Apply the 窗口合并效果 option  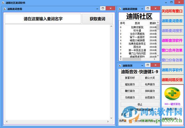pos(172,50)
